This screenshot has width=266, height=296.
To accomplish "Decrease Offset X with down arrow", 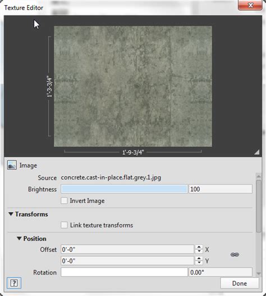I will 199,252.
